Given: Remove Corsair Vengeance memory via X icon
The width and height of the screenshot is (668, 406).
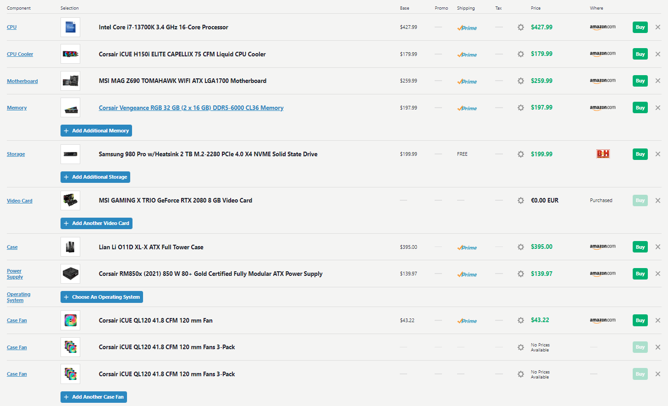Looking at the screenshot, I should coord(658,108).
